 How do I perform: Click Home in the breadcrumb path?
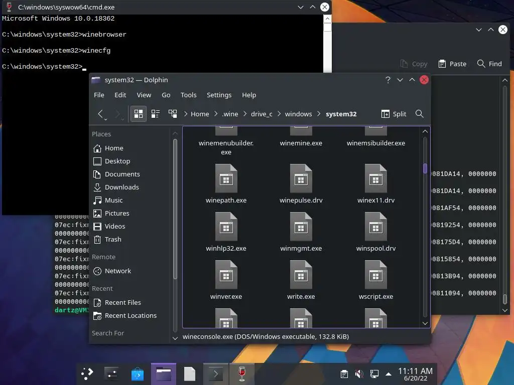point(200,114)
